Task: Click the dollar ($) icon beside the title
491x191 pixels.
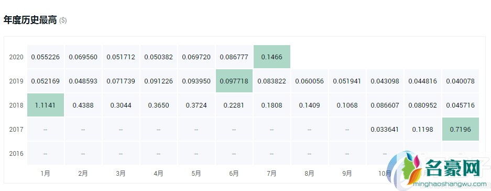Action: point(63,20)
